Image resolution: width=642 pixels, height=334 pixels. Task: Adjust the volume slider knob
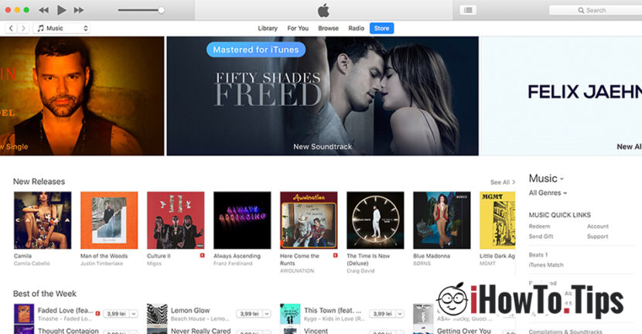161,10
